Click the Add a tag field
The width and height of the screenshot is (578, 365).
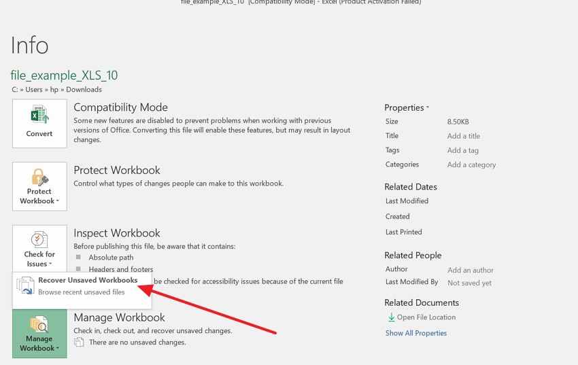(462, 150)
